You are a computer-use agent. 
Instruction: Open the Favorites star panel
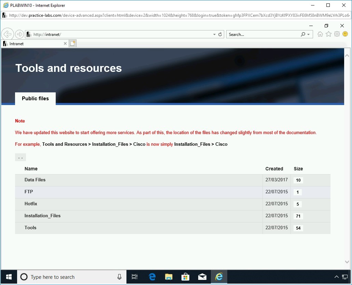(328, 34)
